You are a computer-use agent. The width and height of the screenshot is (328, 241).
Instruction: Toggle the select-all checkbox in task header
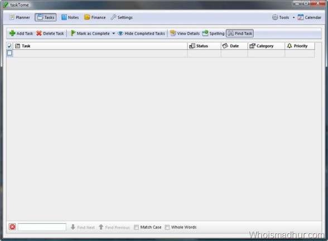[x=9, y=46]
